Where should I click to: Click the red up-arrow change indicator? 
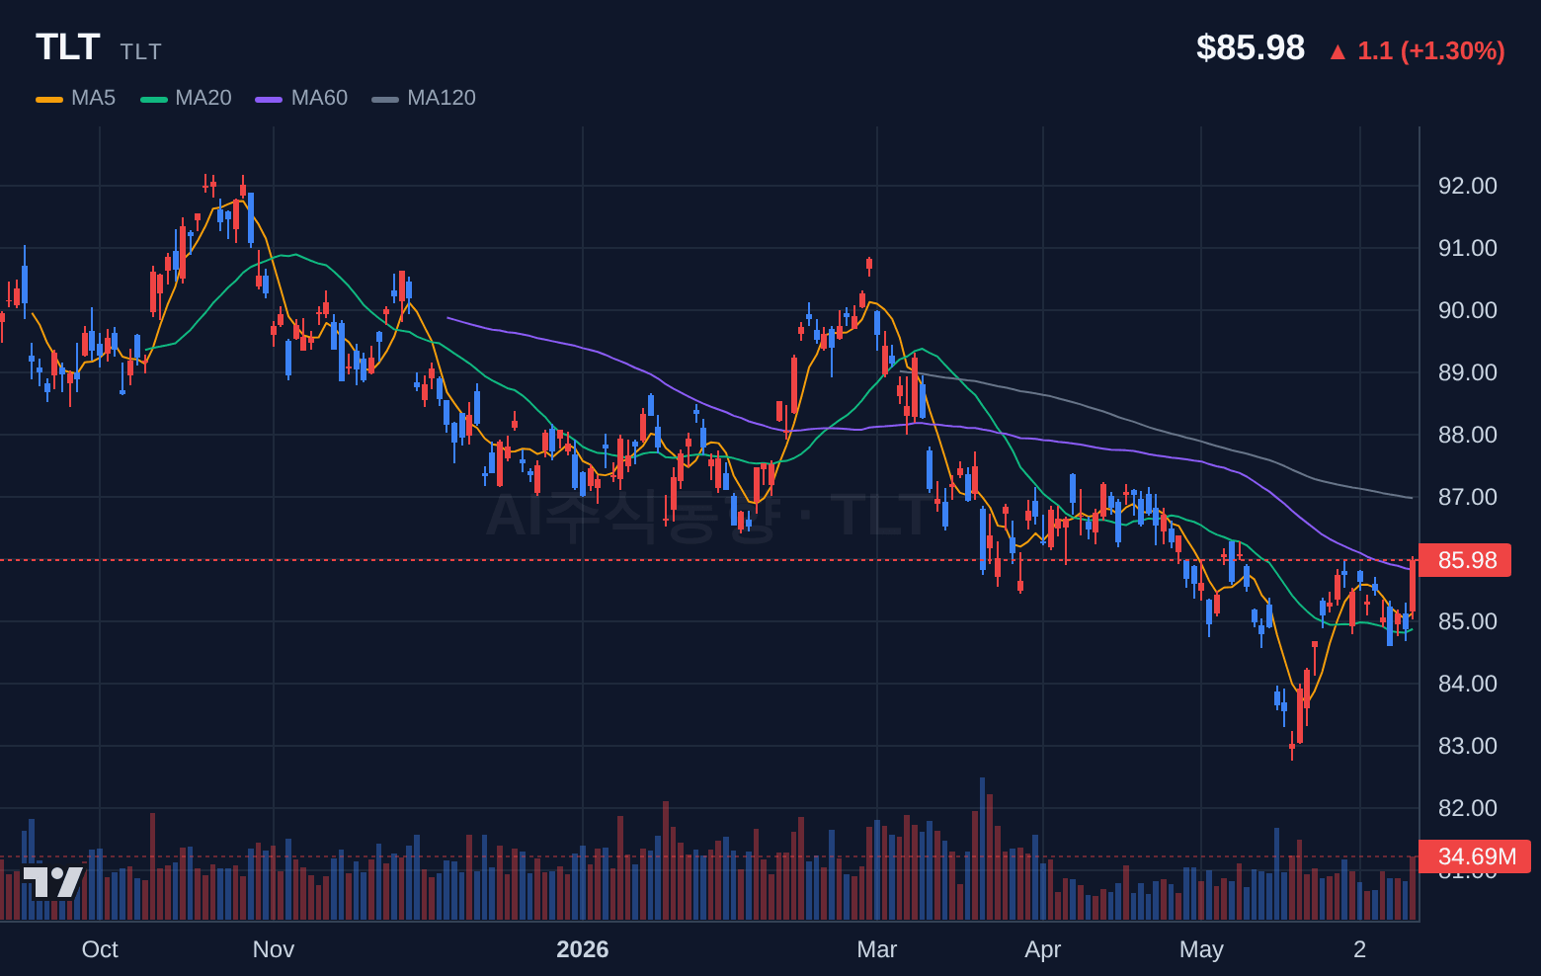[1338, 51]
